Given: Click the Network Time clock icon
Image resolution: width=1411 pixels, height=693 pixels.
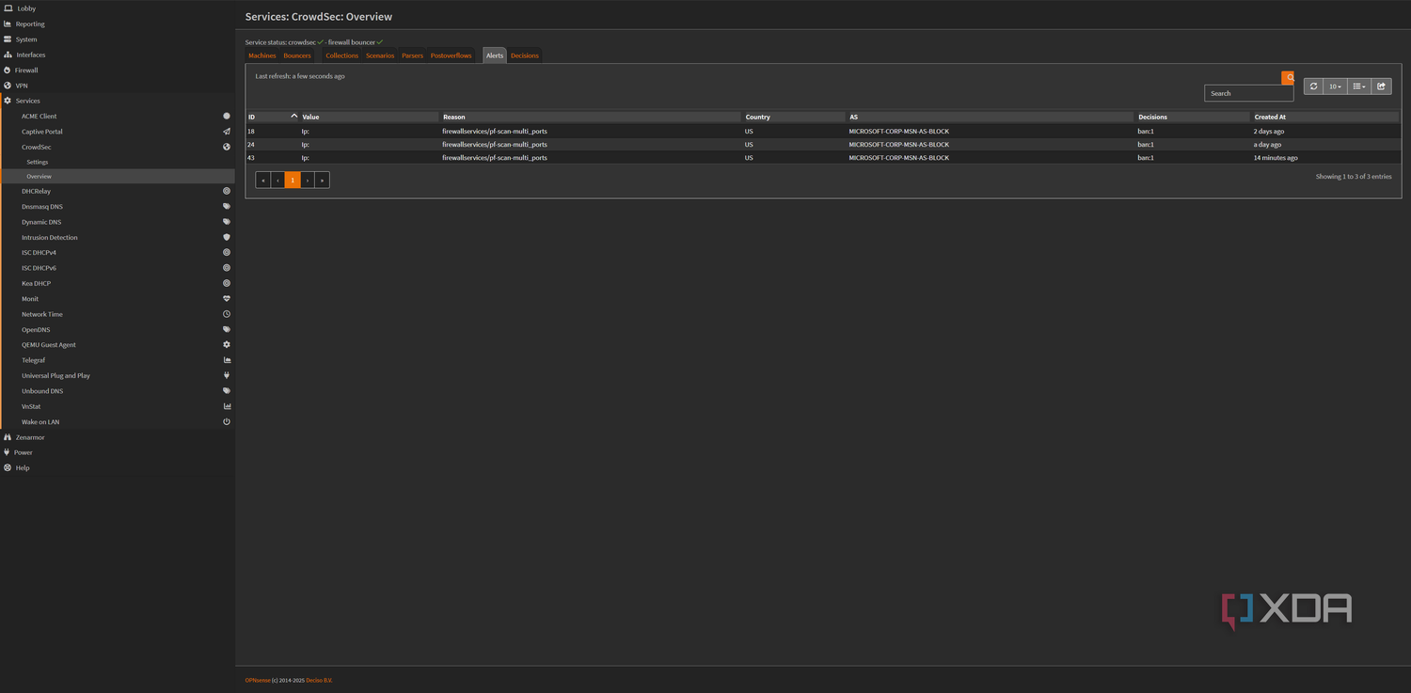Looking at the screenshot, I should click(x=227, y=314).
